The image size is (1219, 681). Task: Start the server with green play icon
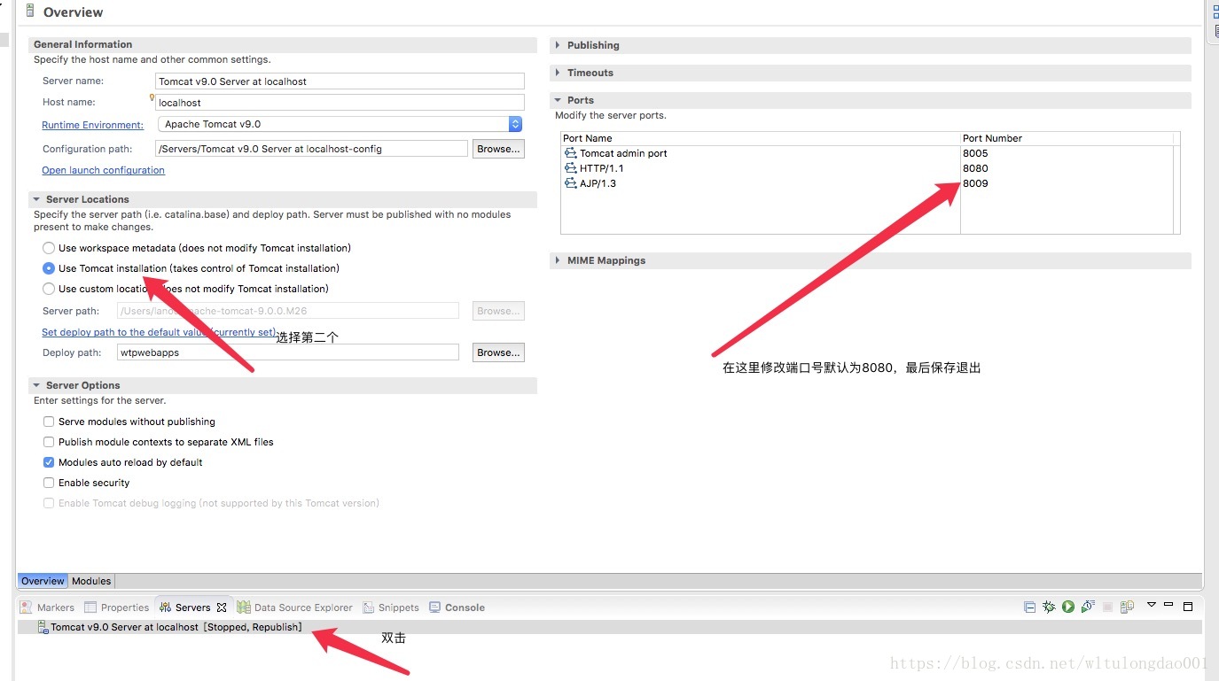coord(1068,607)
